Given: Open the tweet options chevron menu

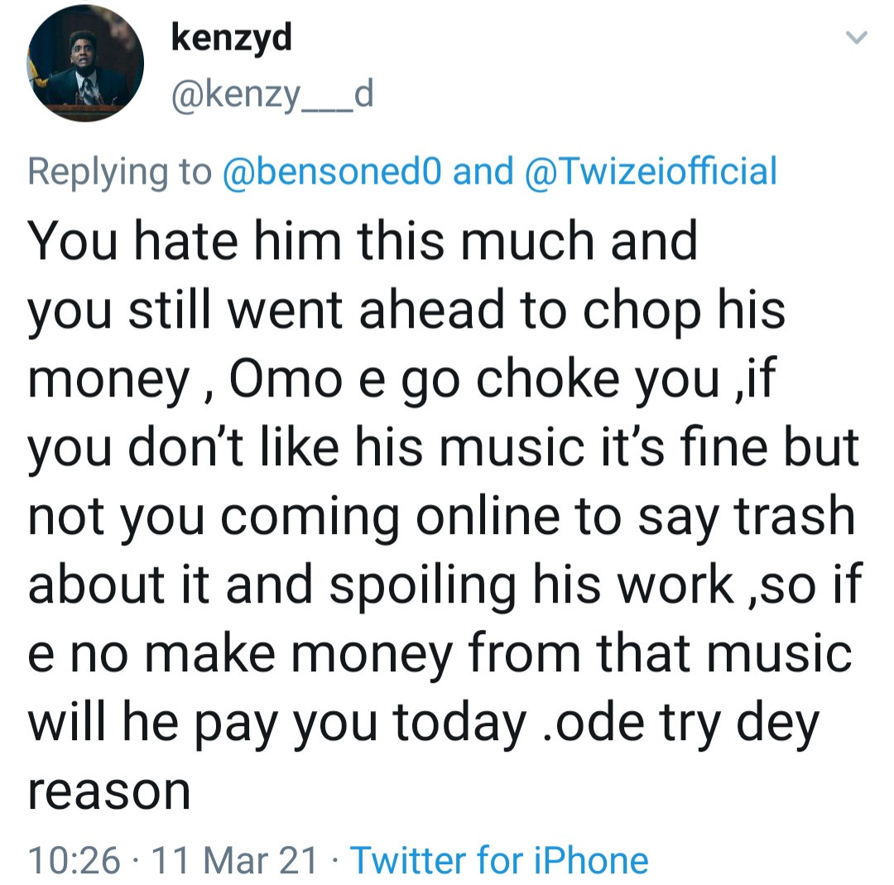Looking at the screenshot, I should point(858,38).
